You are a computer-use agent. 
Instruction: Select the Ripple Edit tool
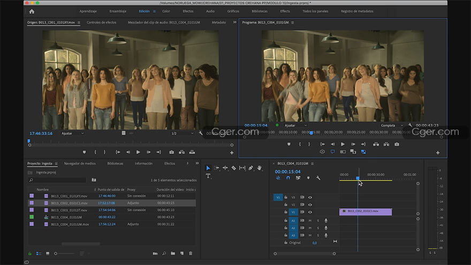225,168
